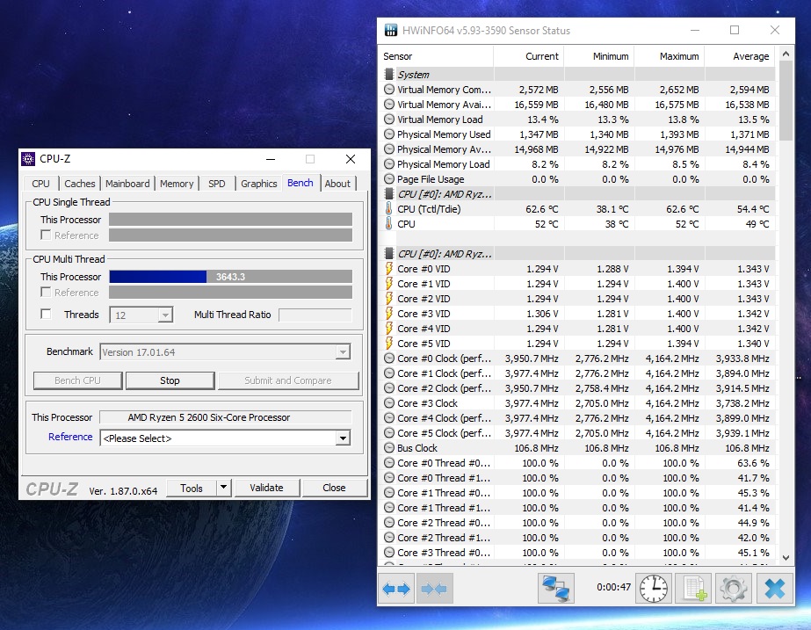Click icon beside Page File Usage

click(x=389, y=179)
